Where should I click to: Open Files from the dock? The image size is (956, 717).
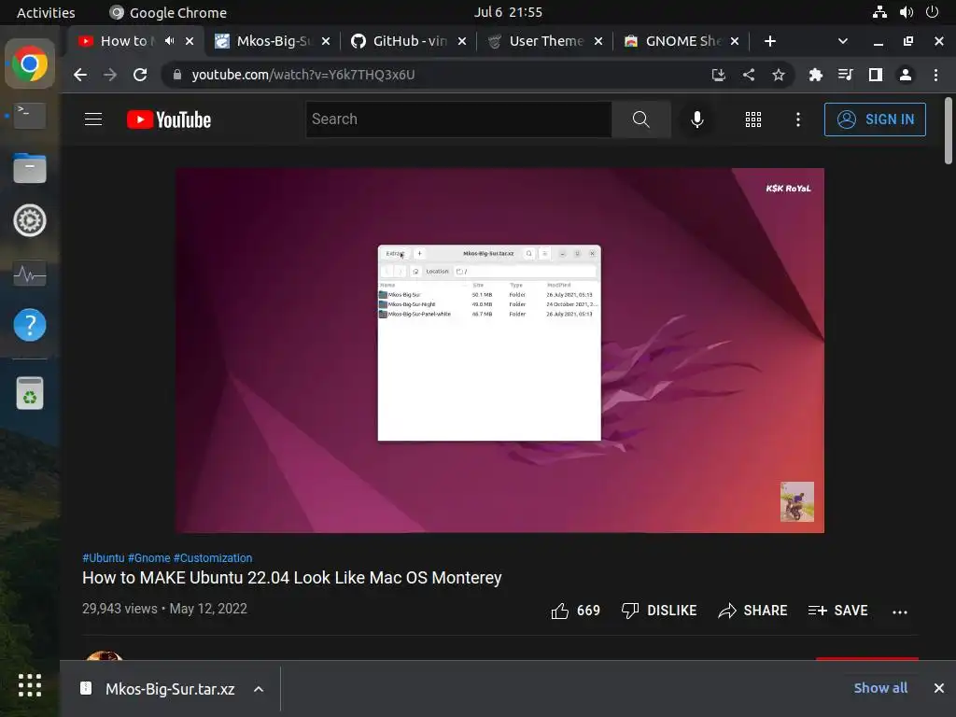tap(29, 168)
